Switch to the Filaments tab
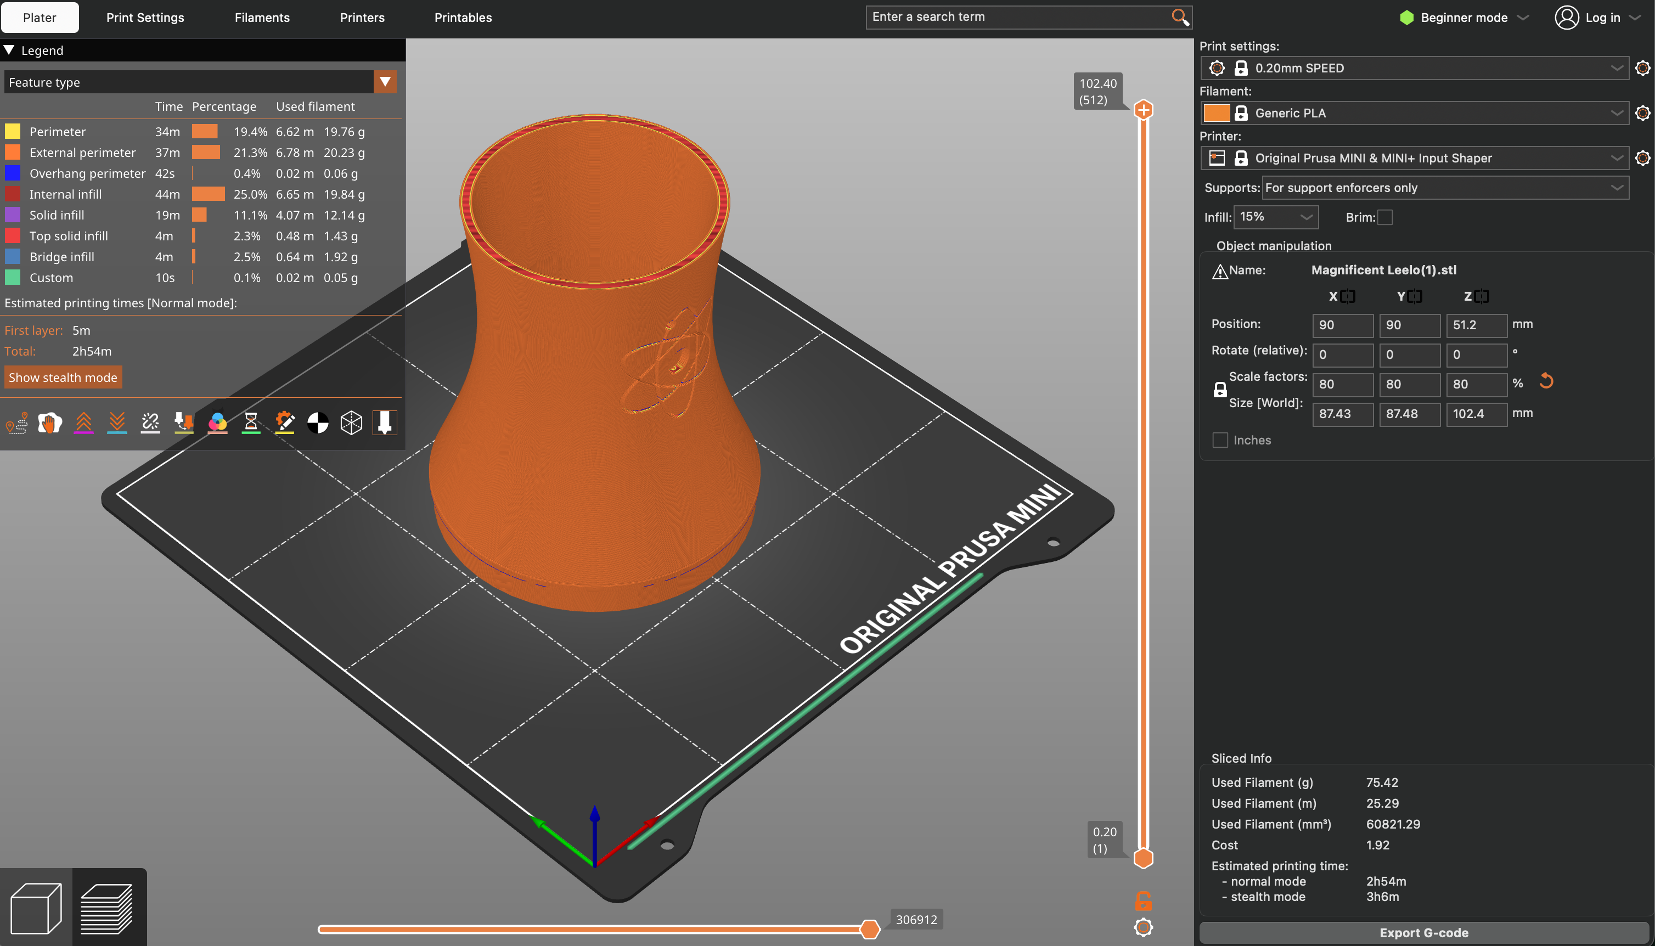Viewport: 1655px width, 946px height. 262,18
